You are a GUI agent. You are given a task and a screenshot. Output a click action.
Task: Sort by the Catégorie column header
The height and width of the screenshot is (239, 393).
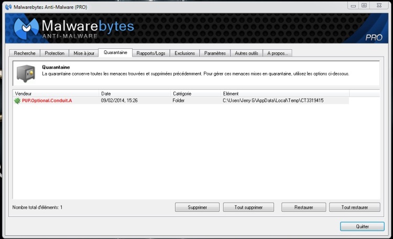196,93
